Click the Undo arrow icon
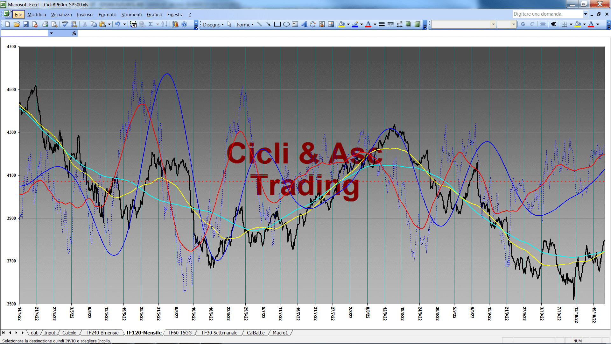The width and height of the screenshot is (611, 344). [x=118, y=24]
